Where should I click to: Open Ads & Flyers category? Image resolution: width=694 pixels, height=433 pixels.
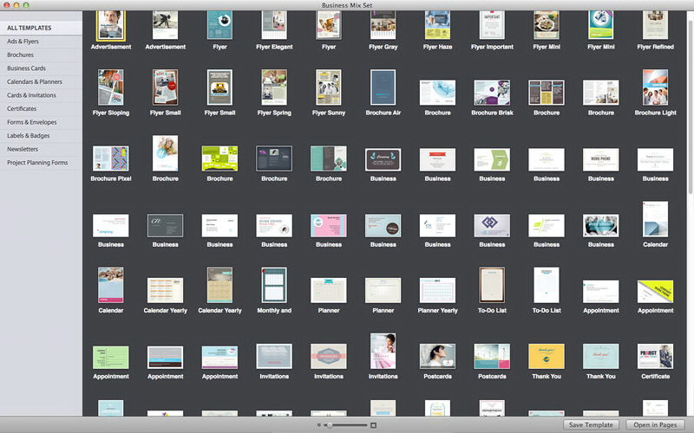[x=23, y=41]
